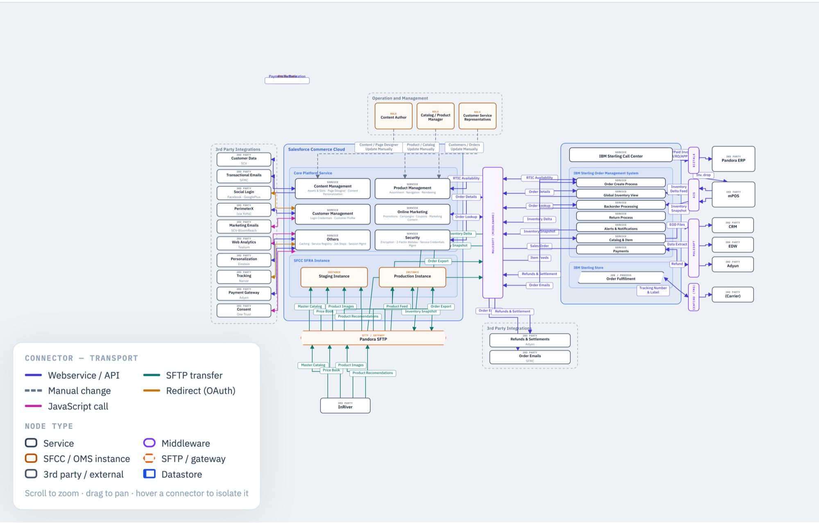Click the Personalization Einstein node
The width and height of the screenshot is (819, 523).
coord(244,260)
